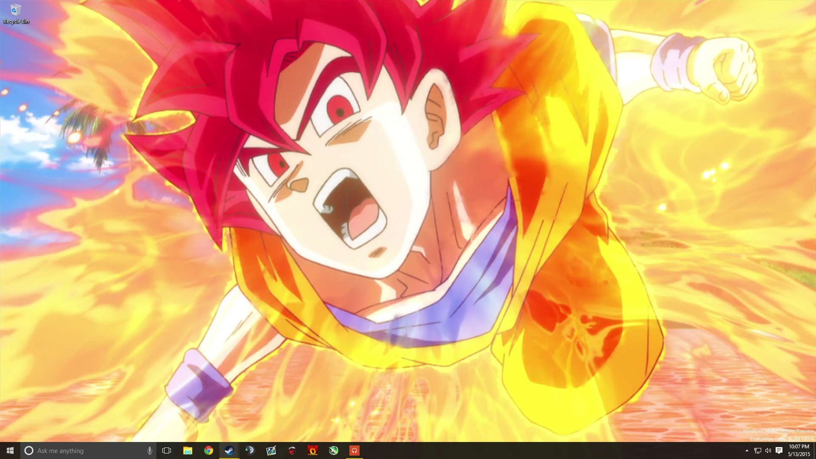
Task: Open the Recycle Bin desktop icon
Action: tap(16, 14)
